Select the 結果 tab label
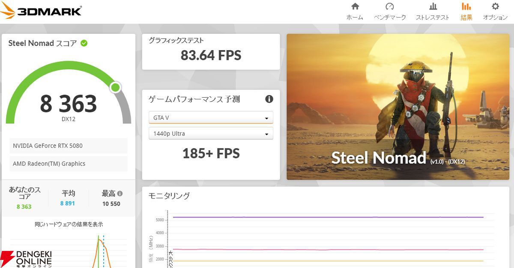Image resolution: width=514 pixels, height=268 pixels. (x=466, y=18)
